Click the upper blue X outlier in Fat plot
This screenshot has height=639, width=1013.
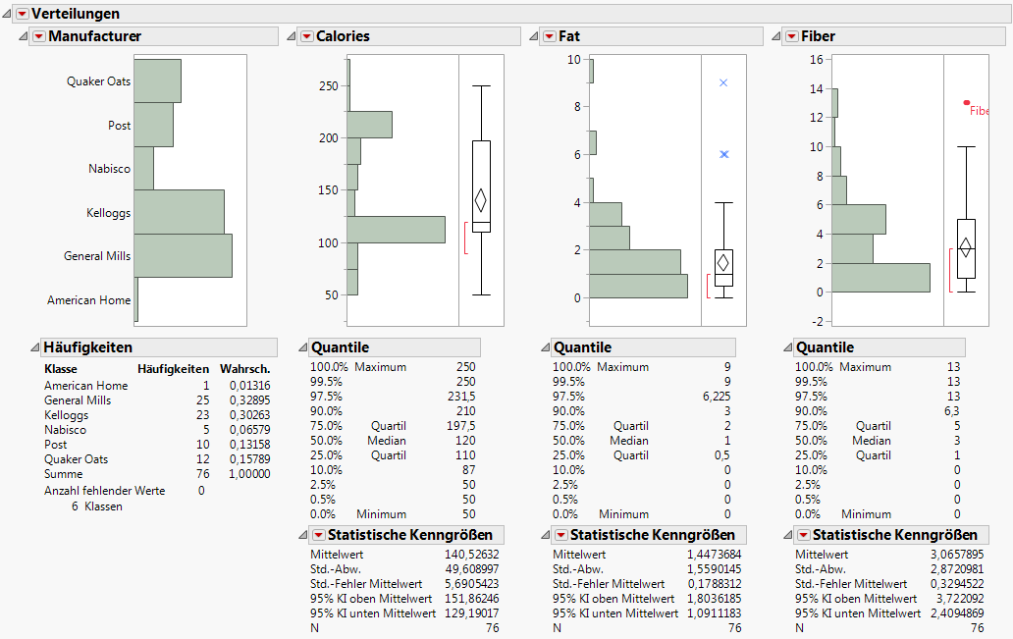[722, 84]
